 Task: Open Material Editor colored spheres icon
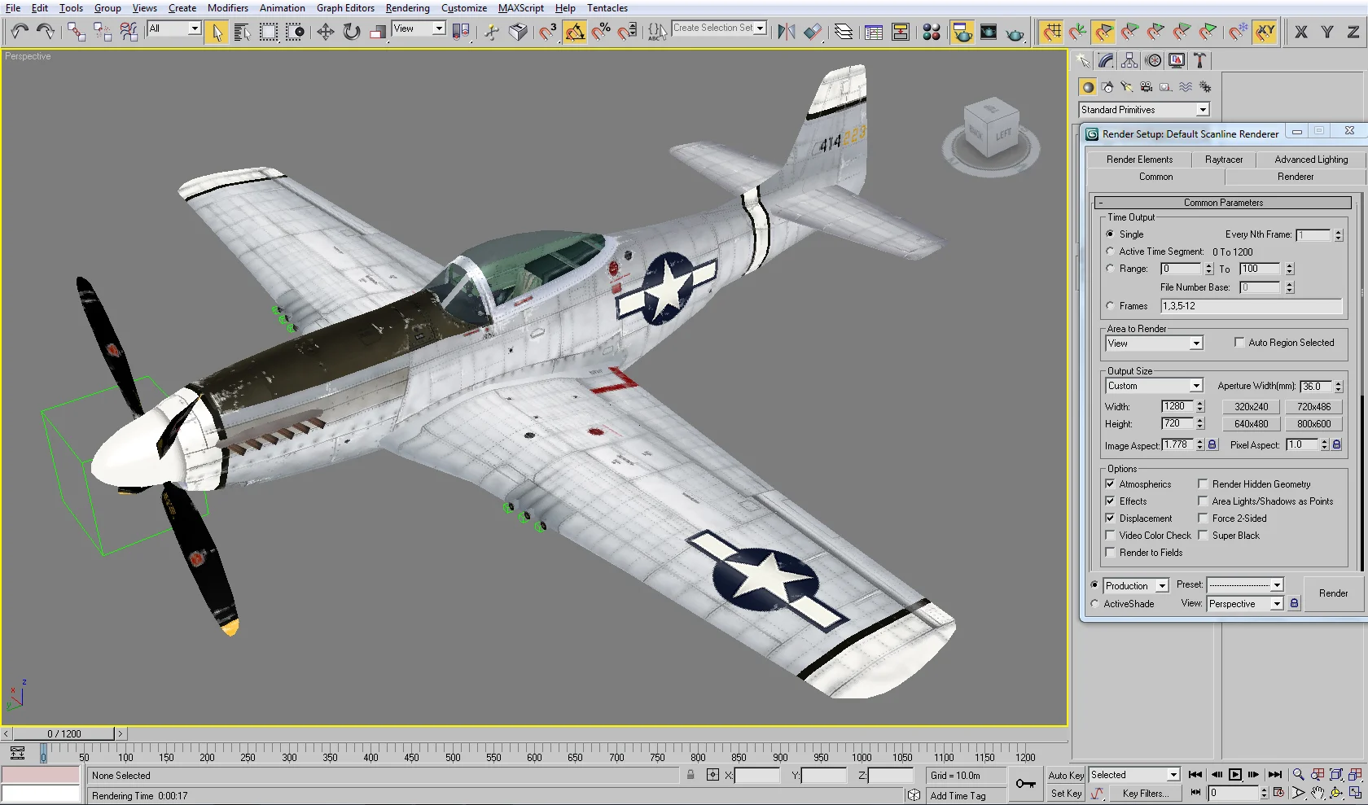(x=932, y=32)
